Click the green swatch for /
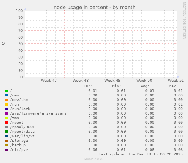188x163 pixels. [6, 91]
